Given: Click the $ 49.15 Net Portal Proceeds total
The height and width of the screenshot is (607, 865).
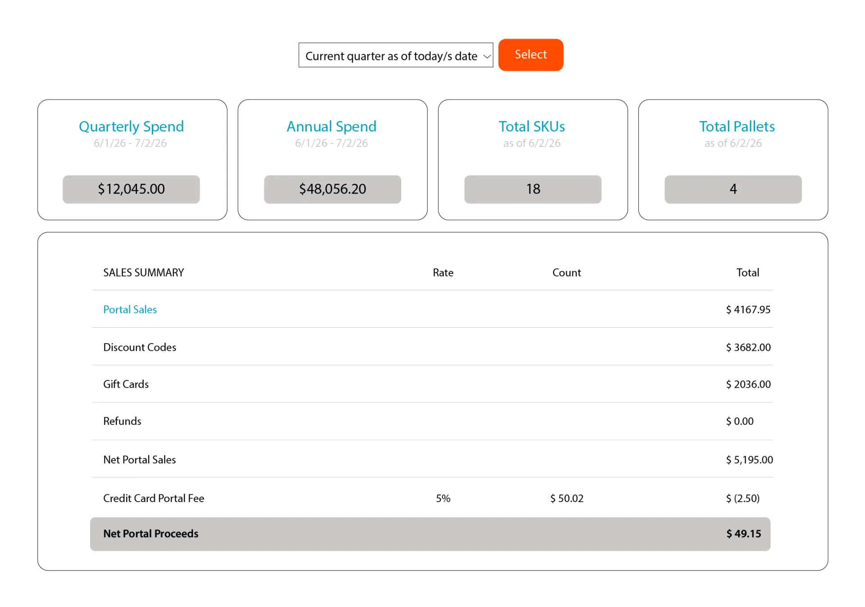Looking at the screenshot, I should point(743,534).
